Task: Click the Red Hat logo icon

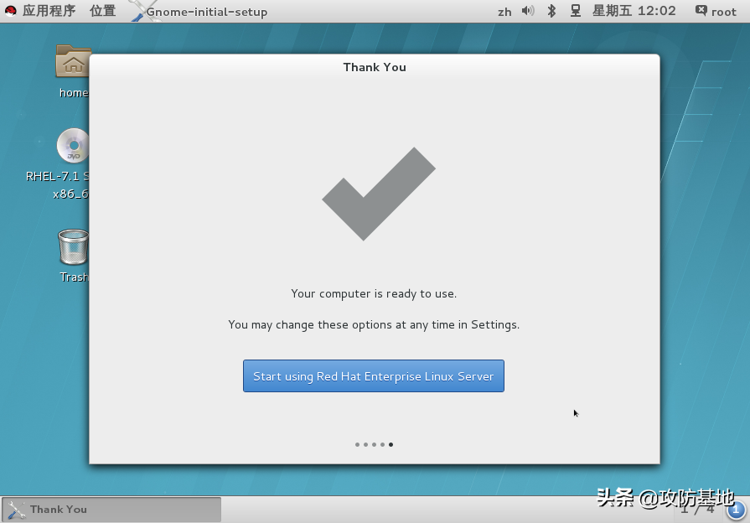Action: coord(11,11)
